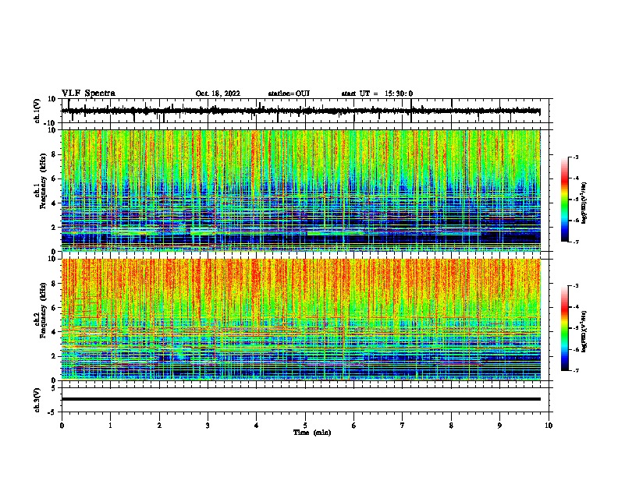Click the 'VLF Spectra' title text

[x=88, y=94]
